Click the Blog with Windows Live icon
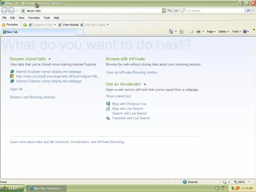 tap(108, 104)
